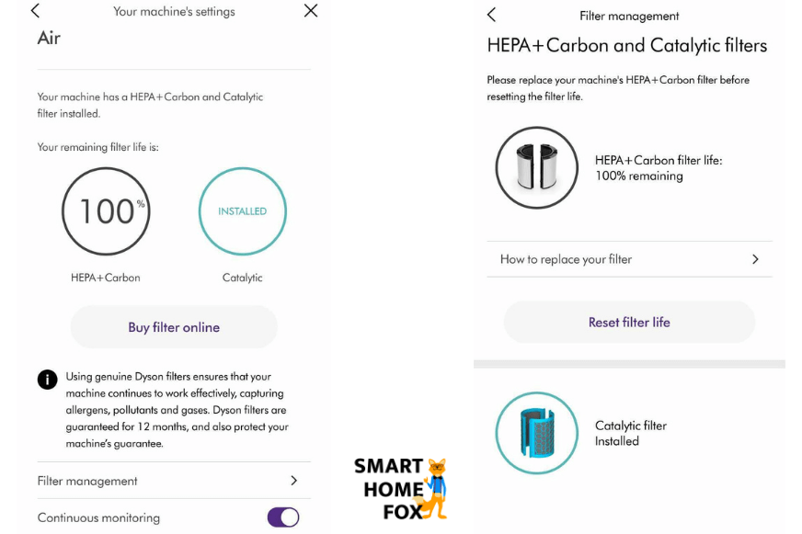Viewport: 802px width, 534px height.
Task: Click the HEPA+Carbon filter life circle showing 100%
Action: click(106, 210)
